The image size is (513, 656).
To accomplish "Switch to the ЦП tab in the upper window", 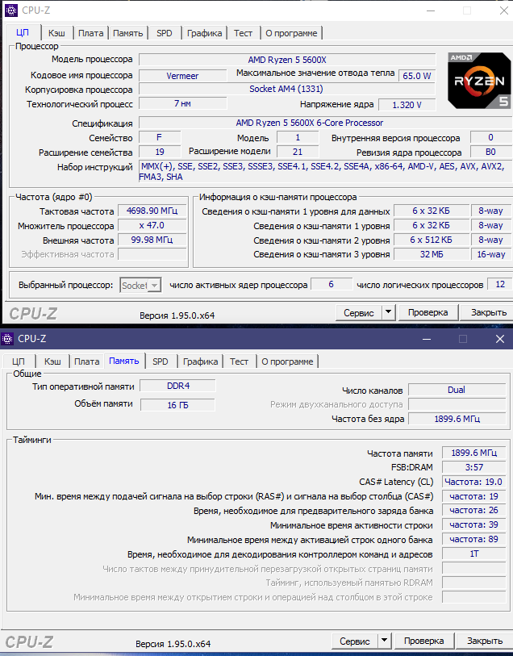I will click(x=23, y=32).
